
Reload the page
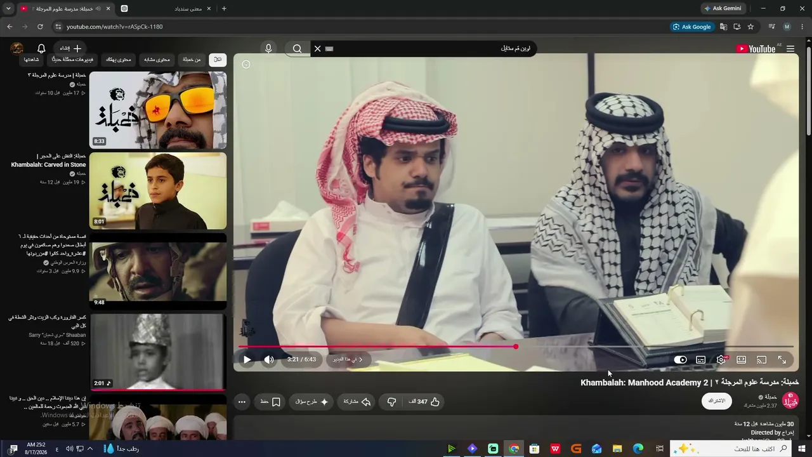[40, 27]
